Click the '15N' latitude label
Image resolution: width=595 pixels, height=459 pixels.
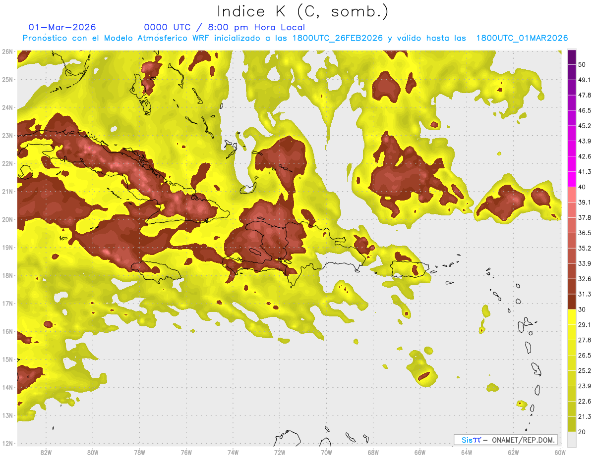pyautogui.click(x=7, y=359)
